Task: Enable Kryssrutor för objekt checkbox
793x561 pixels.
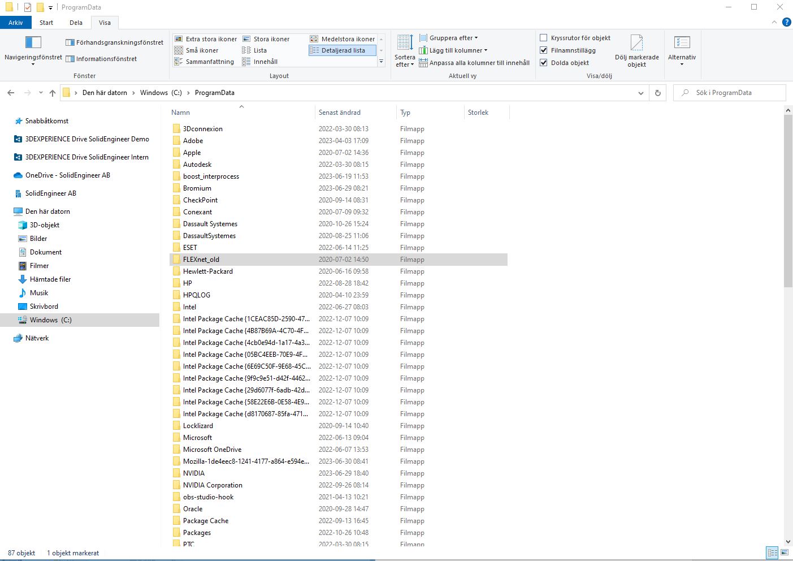Action: click(x=544, y=38)
